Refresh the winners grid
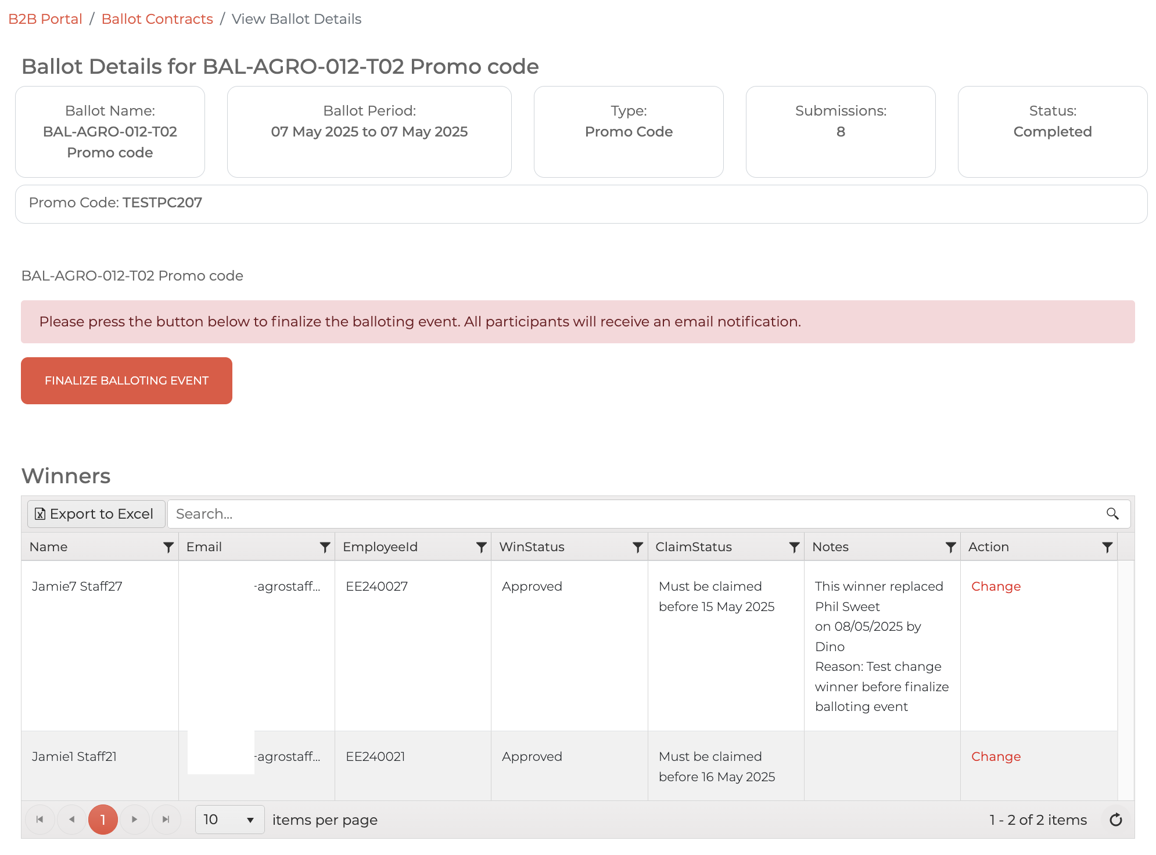The image size is (1156, 855). pos(1116,820)
